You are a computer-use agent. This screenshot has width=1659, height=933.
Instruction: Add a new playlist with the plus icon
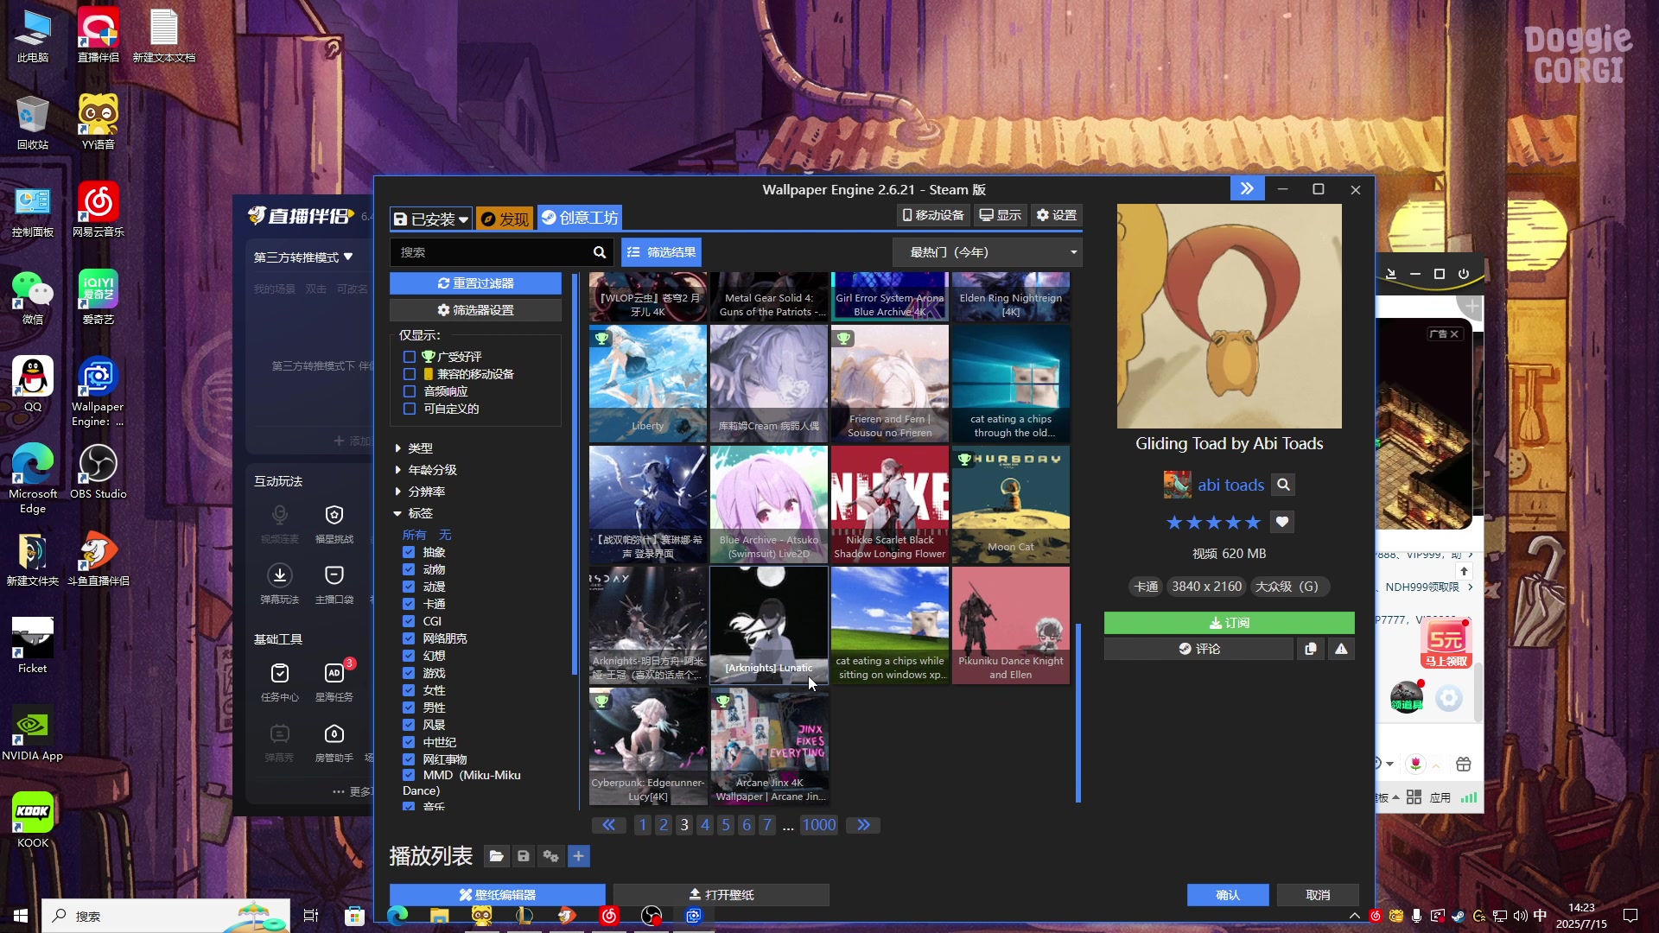pyautogui.click(x=579, y=856)
